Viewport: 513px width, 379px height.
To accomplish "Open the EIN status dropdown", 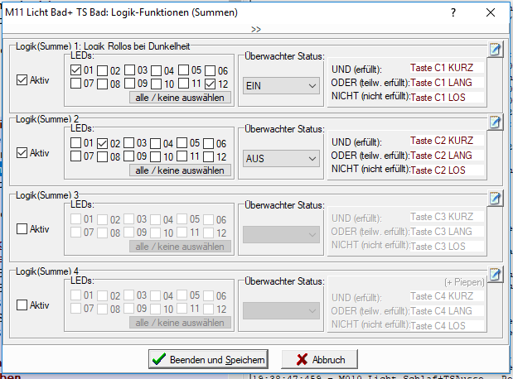I will 281,85.
